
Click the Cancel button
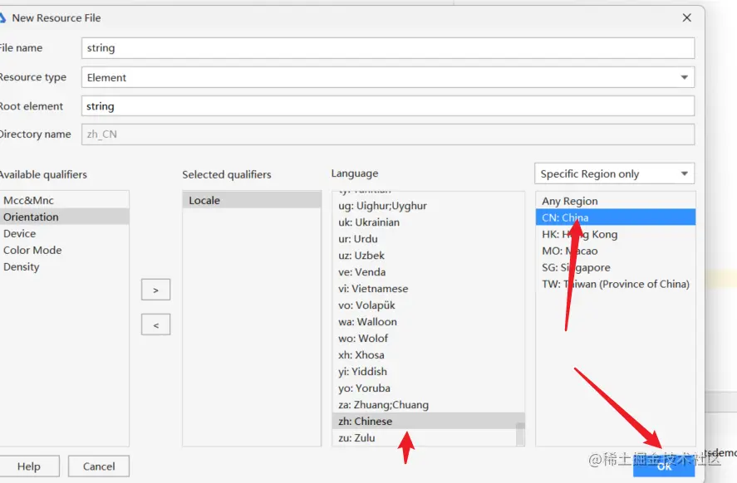99,466
